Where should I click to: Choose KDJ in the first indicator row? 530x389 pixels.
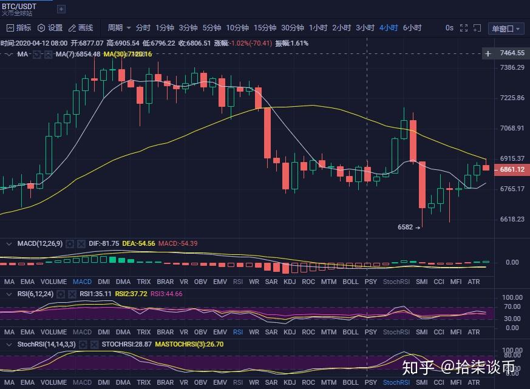[290, 282]
